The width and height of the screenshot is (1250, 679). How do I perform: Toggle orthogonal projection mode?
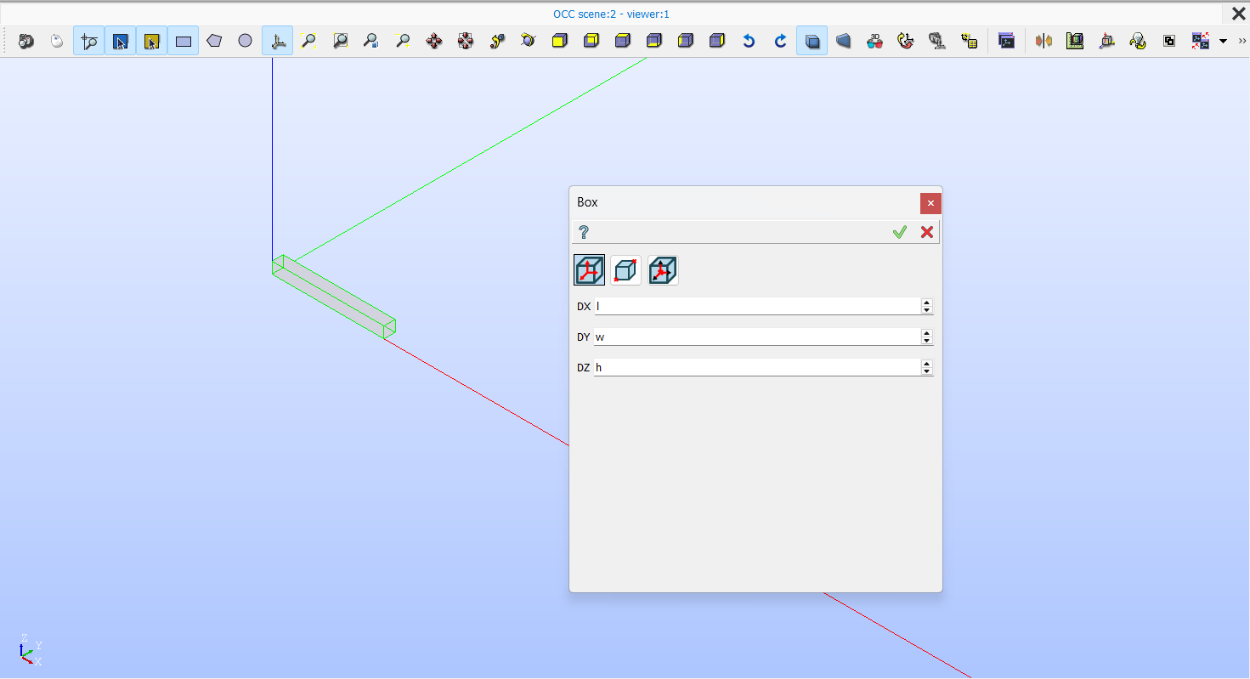click(x=812, y=41)
